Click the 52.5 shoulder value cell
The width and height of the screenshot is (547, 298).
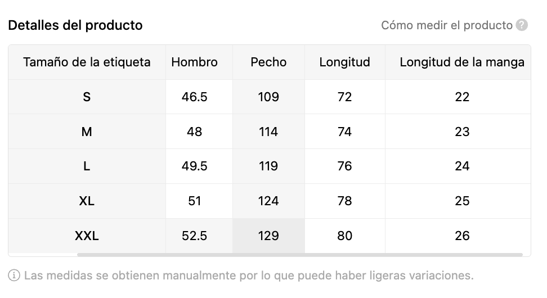(194, 236)
